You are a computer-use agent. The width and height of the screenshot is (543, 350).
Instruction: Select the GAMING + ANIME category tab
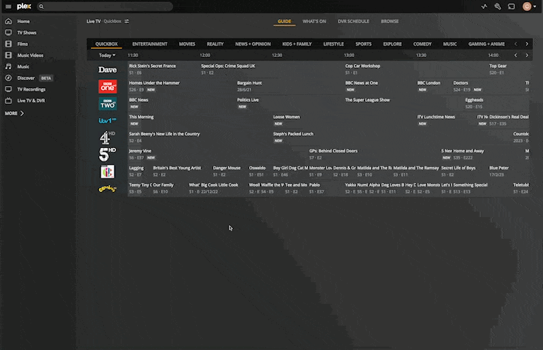point(486,44)
